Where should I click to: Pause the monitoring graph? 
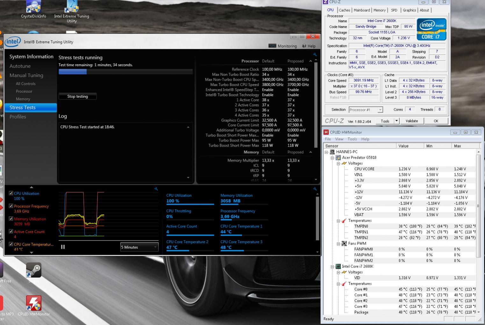coord(63,247)
